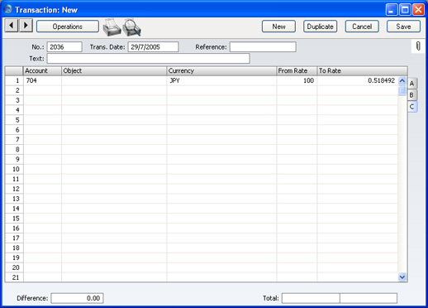The image size is (428, 308).
Task: Click the Currency column header
Action: (x=221, y=71)
